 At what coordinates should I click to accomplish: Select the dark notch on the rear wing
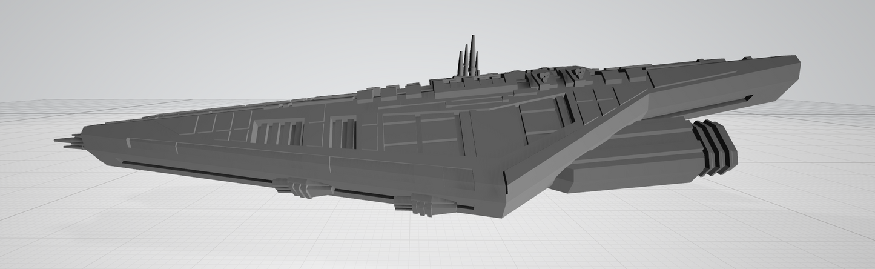click(x=748, y=98)
